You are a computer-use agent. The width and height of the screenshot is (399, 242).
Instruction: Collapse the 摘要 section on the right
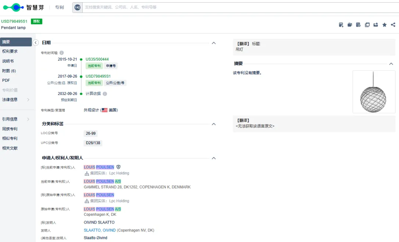(x=391, y=64)
